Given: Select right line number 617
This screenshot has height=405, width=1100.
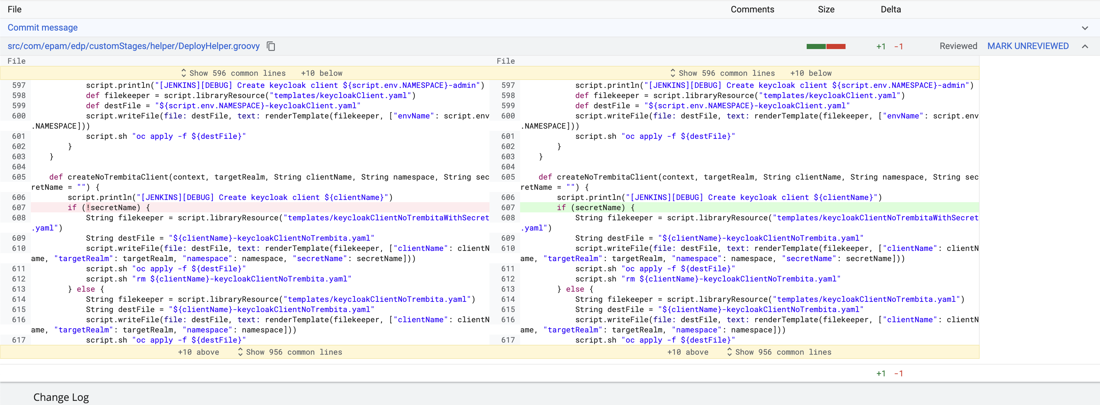Looking at the screenshot, I should [x=508, y=340].
